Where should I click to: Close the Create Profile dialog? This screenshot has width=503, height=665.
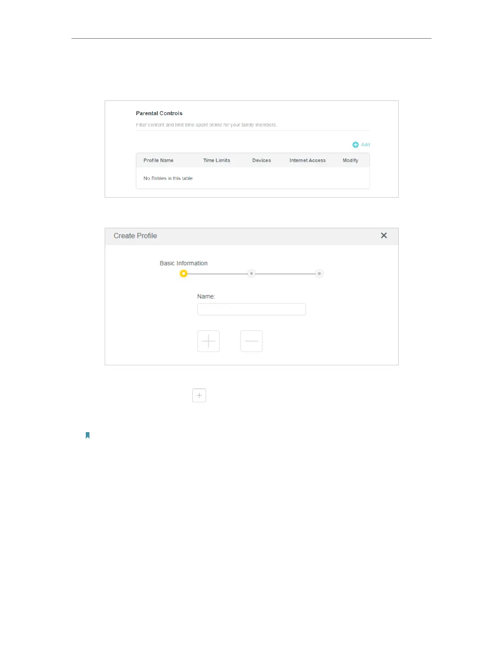click(384, 235)
